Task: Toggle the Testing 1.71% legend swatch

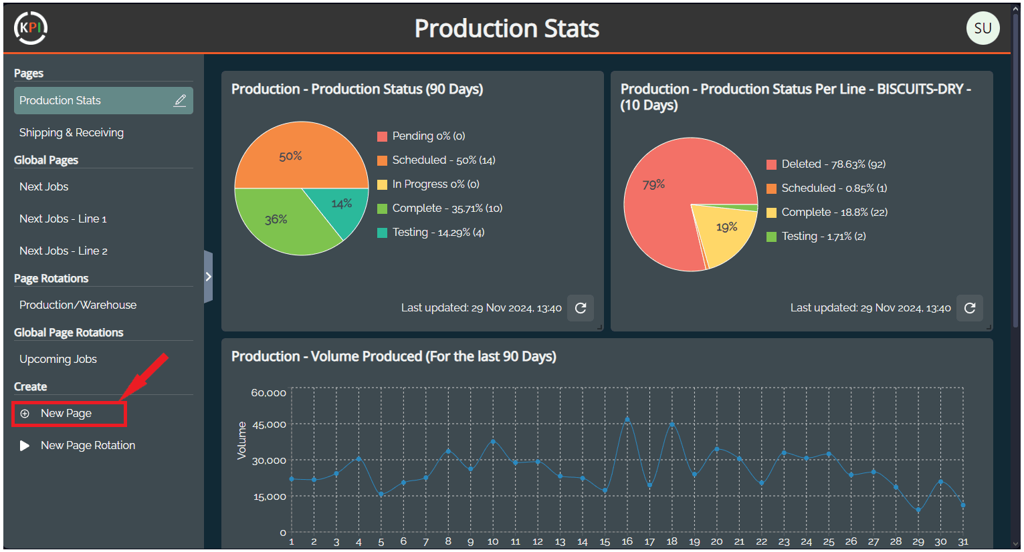Action: click(x=772, y=237)
